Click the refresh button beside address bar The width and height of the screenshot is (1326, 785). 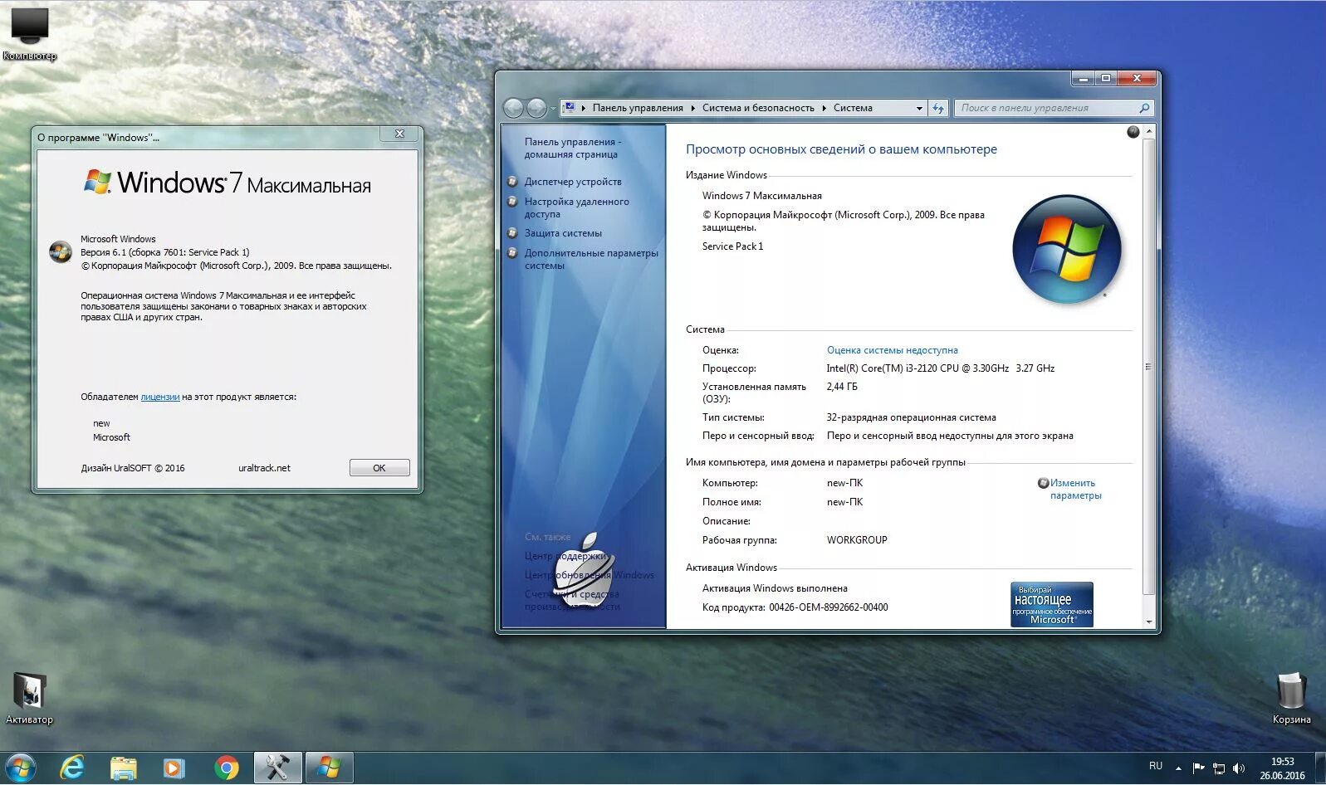tap(938, 108)
